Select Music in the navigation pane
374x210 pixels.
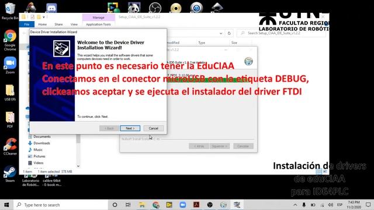coord(38,150)
